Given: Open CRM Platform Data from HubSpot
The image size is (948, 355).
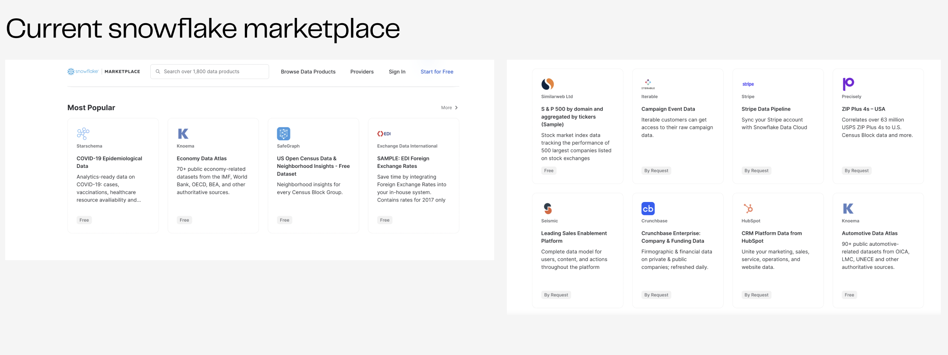Looking at the screenshot, I should point(771,237).
